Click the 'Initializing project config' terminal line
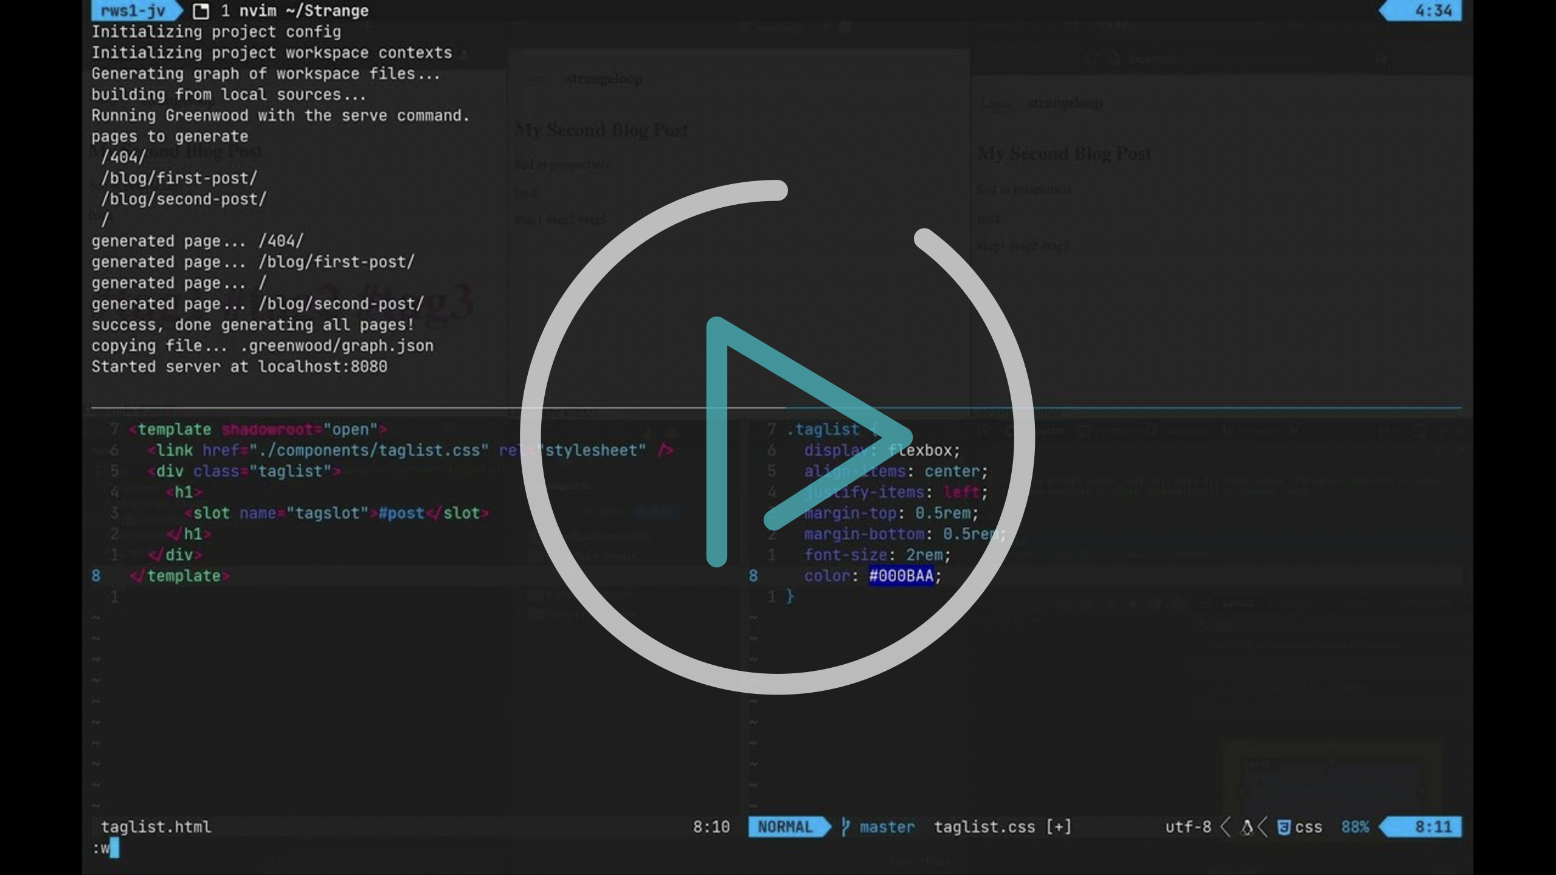Image resolution: width=1556 pixels, height=875 pixels. (x=216, y=32)
